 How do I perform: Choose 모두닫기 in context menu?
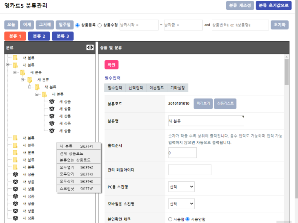tap(79, 174)
